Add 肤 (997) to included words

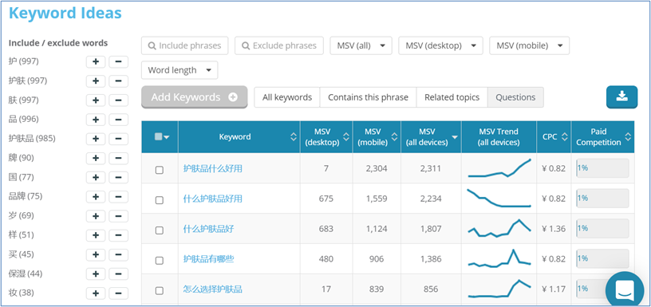tap(96, 100)
